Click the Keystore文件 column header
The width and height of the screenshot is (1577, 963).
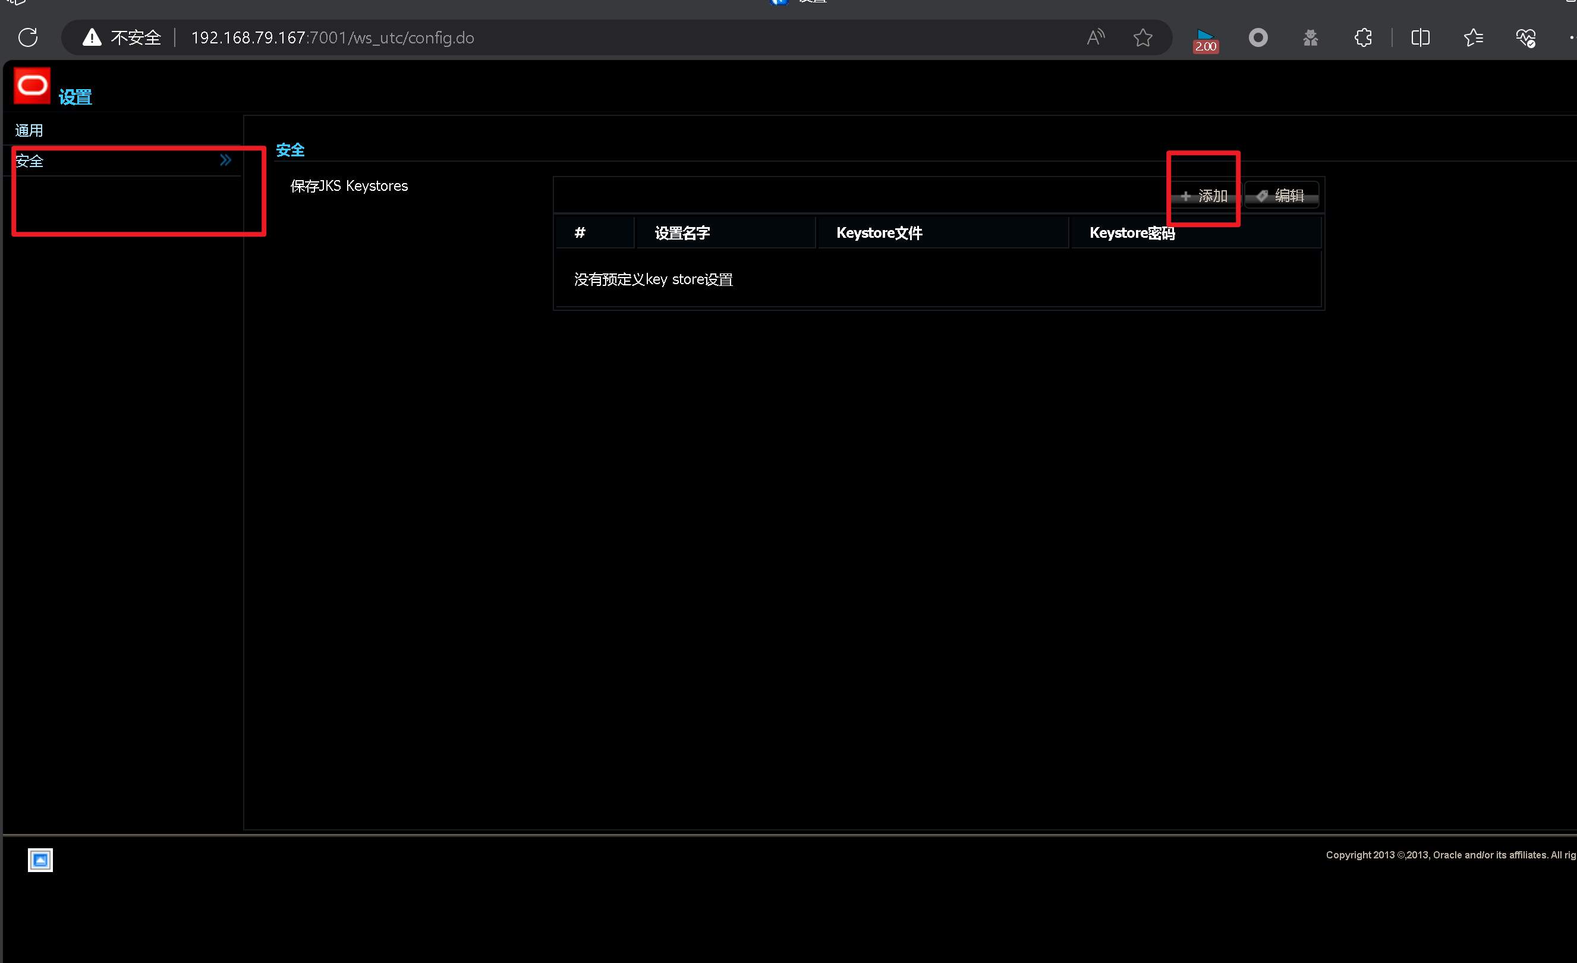(879, 233)
